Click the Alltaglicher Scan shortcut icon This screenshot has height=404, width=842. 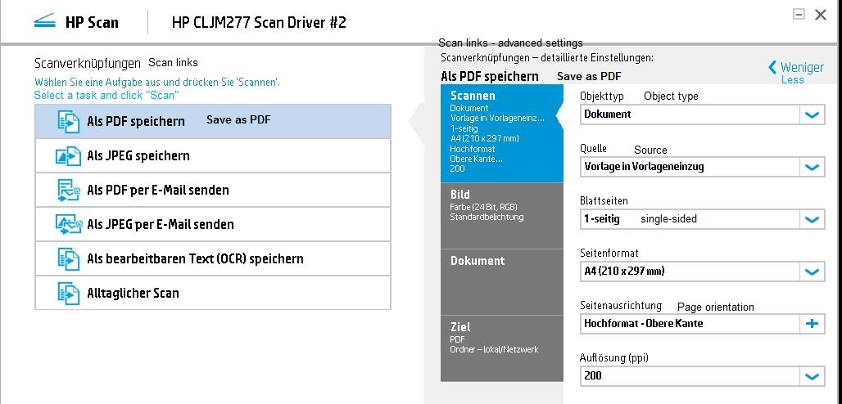(68, 294)
